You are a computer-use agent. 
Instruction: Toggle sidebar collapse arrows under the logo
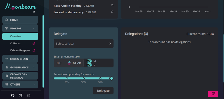(34, 12)
